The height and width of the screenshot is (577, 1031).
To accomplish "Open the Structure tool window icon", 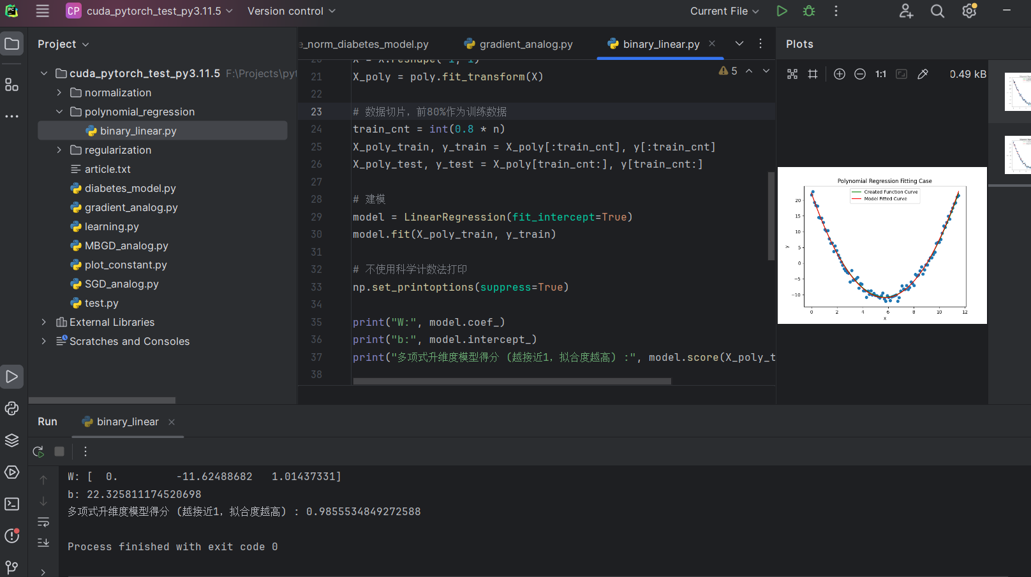I will 11,85.
